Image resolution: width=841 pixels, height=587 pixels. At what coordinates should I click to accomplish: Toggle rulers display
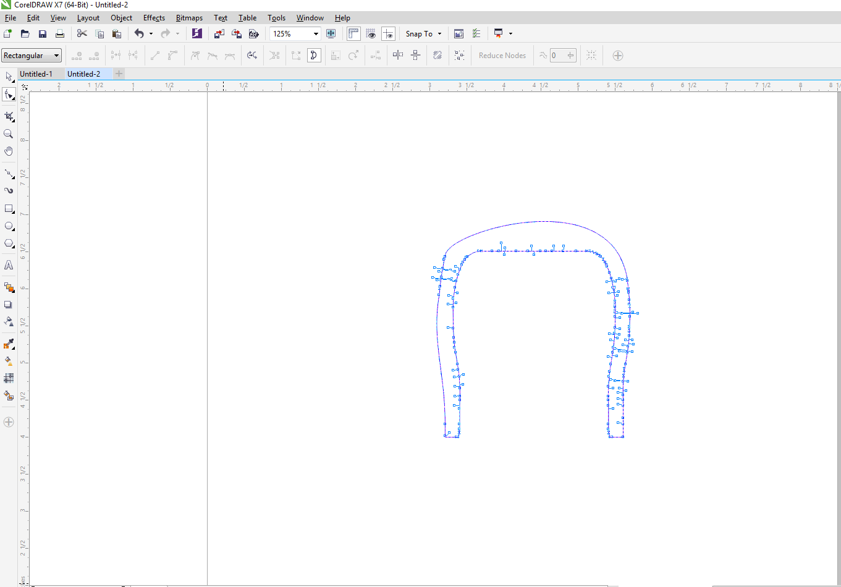coord(353,34)
